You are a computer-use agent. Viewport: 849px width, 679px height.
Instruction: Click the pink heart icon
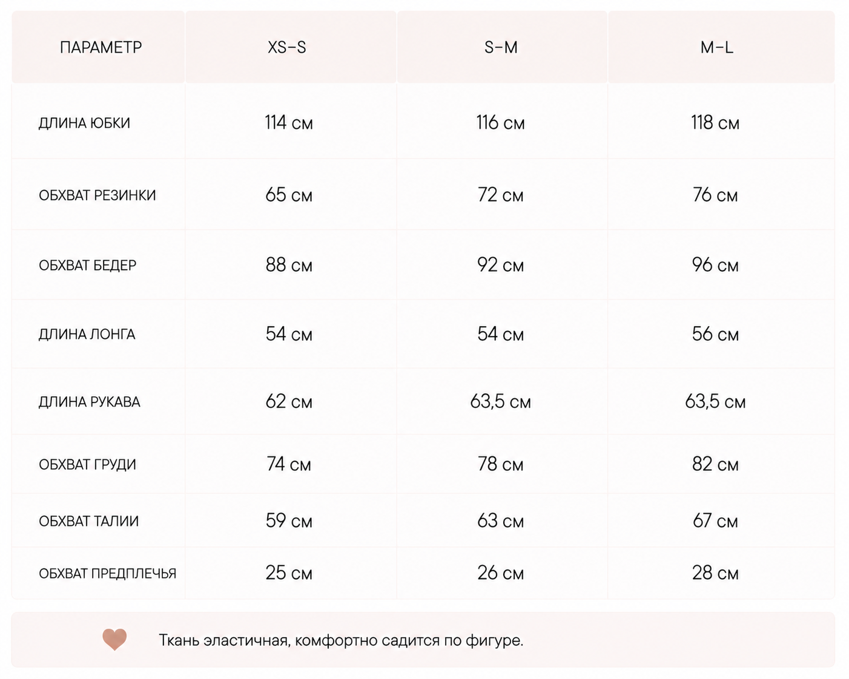[x=114, y=639]
